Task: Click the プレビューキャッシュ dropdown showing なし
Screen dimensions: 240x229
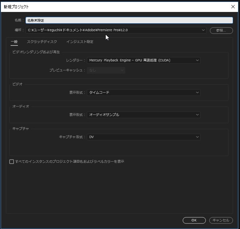Action: pos(106,70)
